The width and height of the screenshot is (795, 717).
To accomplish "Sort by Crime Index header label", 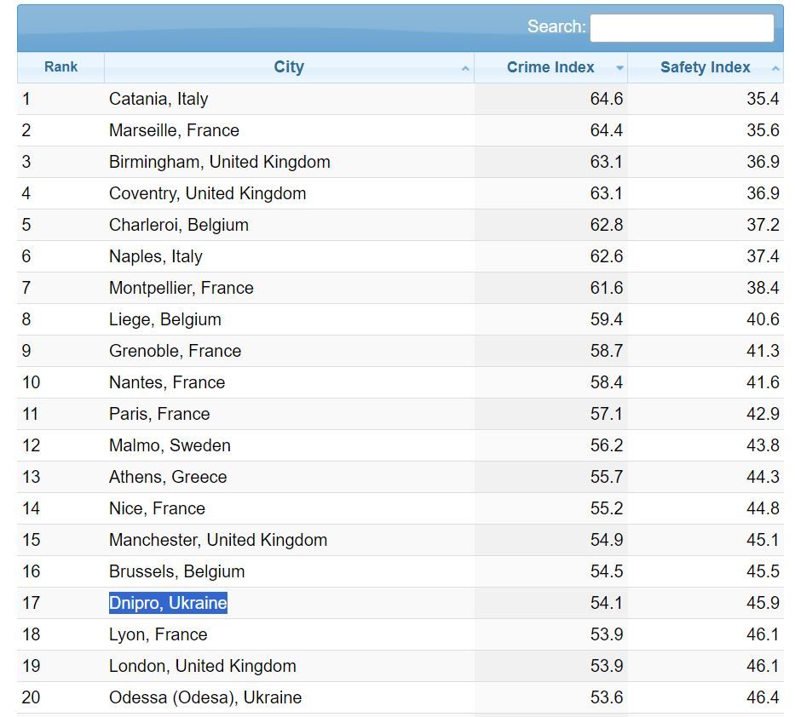I will coord(550,67).
